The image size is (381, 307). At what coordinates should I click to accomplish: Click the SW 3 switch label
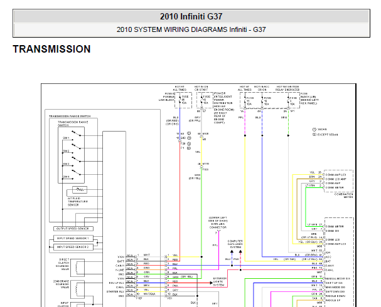(66, 164)
